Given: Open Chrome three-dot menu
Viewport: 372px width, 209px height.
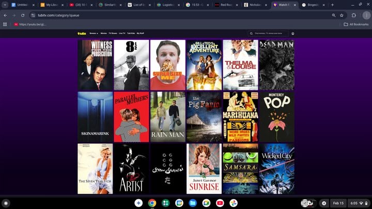Looking at the screenshot, I should coord(366,15).
